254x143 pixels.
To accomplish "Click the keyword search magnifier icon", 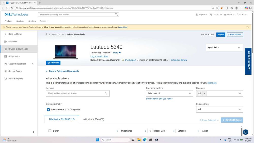I will coord(106,93).
